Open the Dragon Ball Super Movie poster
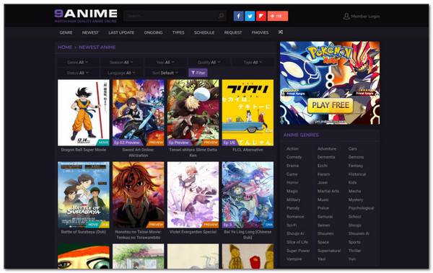This screenshot has width=433, height=273. [84, 112]
